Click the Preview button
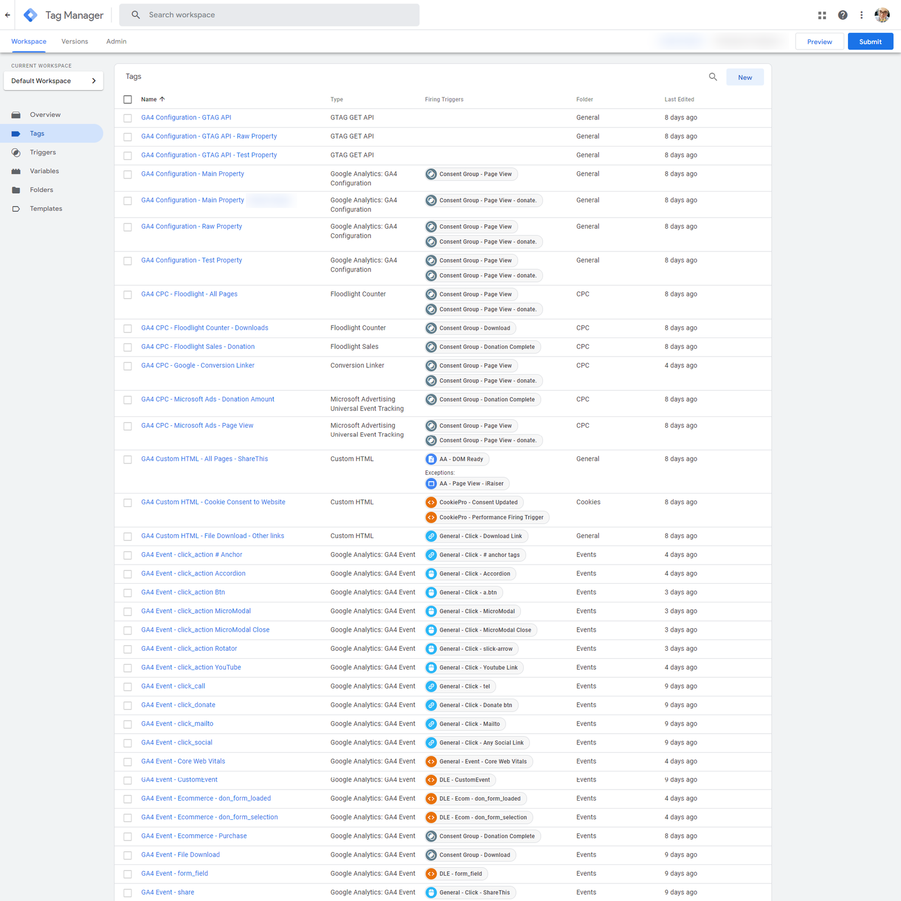Image resolution: width=901 pixels, height=901 pixels. [x=819, y=41]
